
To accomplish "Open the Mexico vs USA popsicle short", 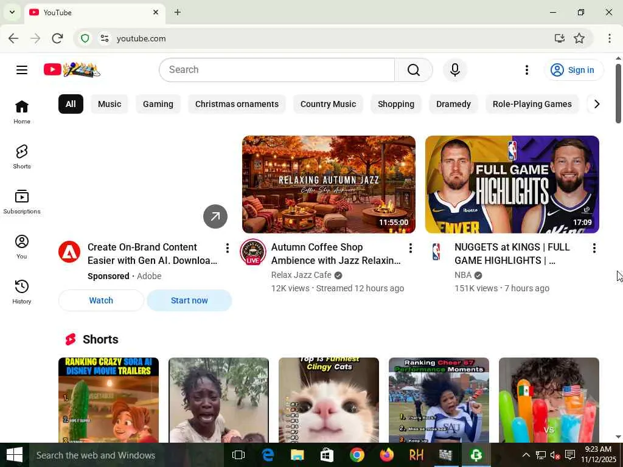I will pyautogui.click(x=549, y=400).
